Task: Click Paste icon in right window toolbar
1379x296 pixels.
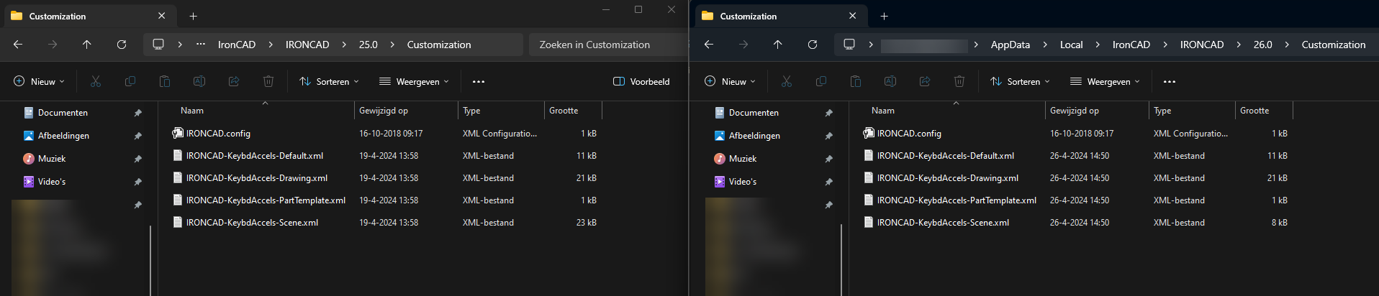Action: [x=856, y=82]
